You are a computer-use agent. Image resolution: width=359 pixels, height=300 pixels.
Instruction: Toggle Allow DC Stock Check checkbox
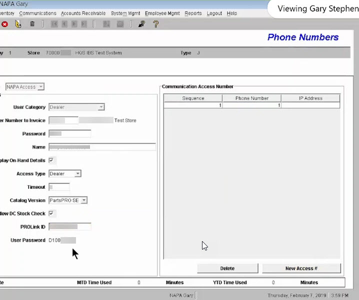(51, 213)
